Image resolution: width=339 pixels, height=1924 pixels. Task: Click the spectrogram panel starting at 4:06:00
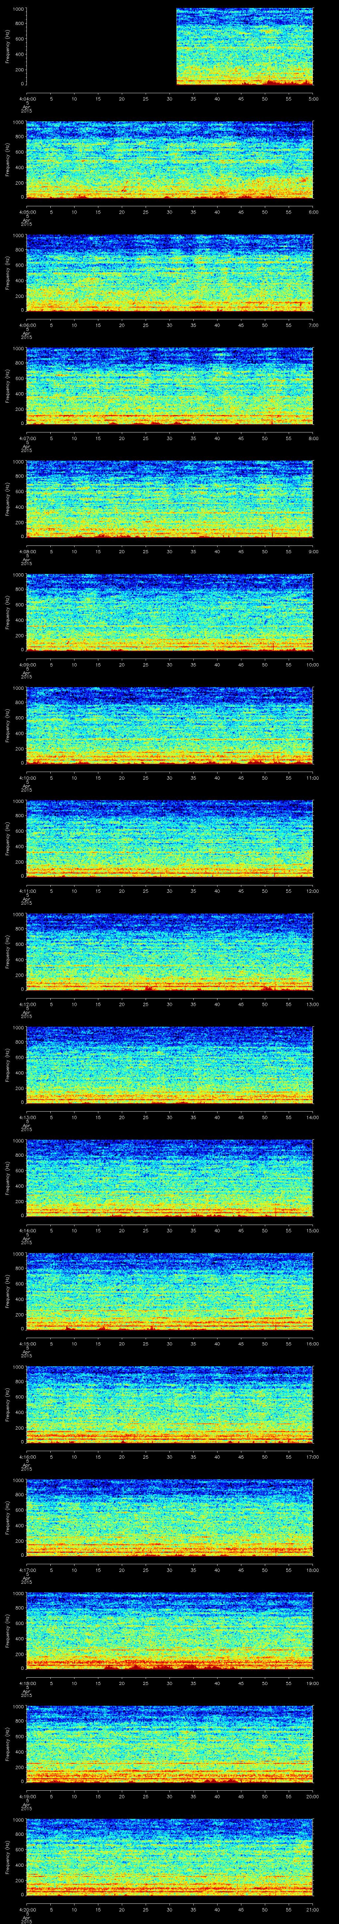tap(170, 273)
